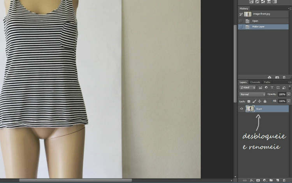Viewport: 292px width, 183px height.
Task: Switch to the History tab
Action: coord(244,9)
